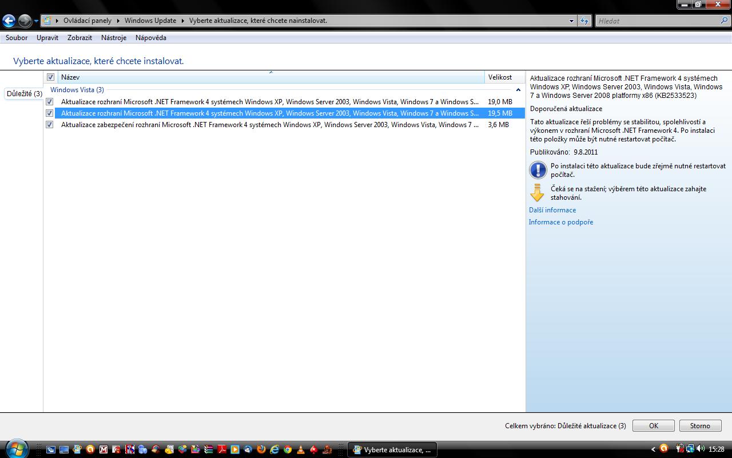Viewport: 732px width, 458px height.
Task: Open the Zobrazit menu
Action: tap(79, 38)
